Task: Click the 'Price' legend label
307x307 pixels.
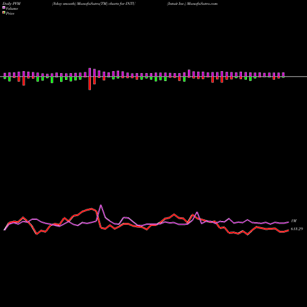Action: tap(10, 14)
